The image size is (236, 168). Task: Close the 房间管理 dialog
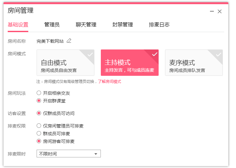tap(220, 11)
